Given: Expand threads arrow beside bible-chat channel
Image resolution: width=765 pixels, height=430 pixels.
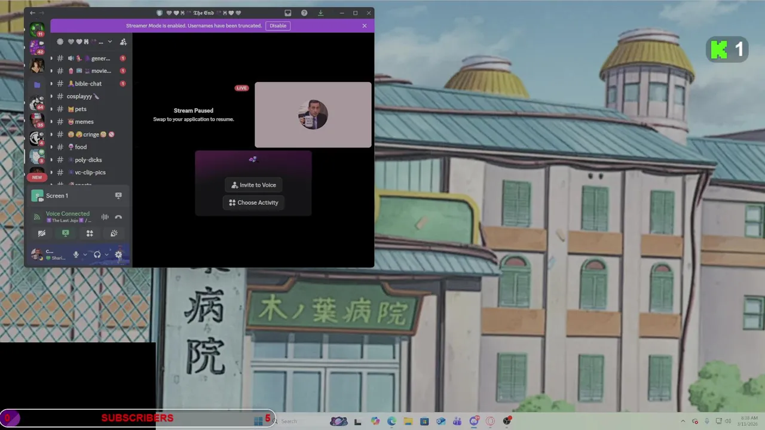Looking at the screenshot, I should click(x=51, y=84).
